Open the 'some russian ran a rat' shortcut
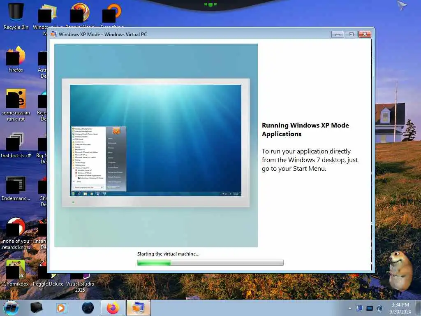421x316 pixels. 16,105
